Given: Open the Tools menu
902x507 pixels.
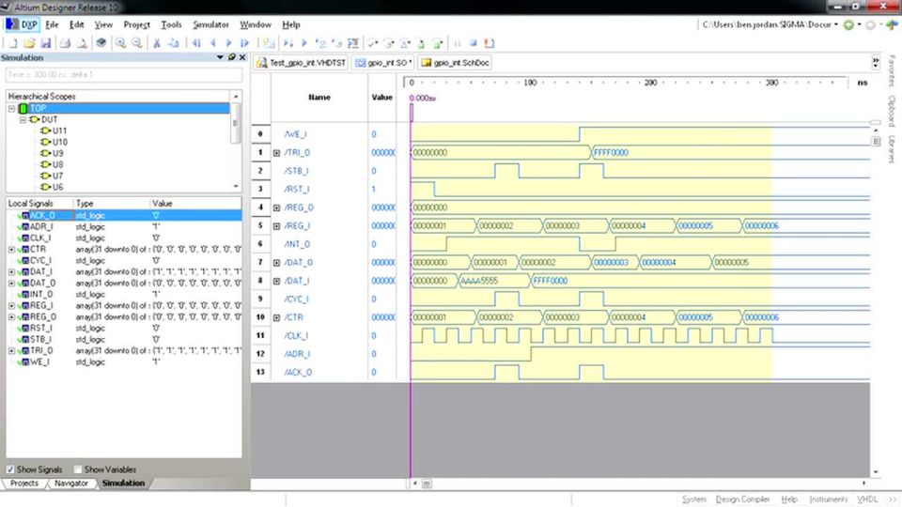Looking at the screenshot, I should pos(171,24).
